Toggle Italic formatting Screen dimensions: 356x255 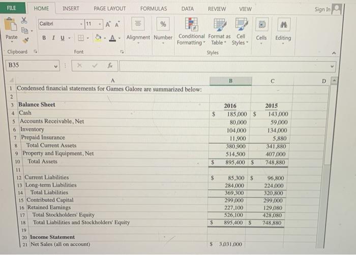pyautogui.click(x=53, y=38)
